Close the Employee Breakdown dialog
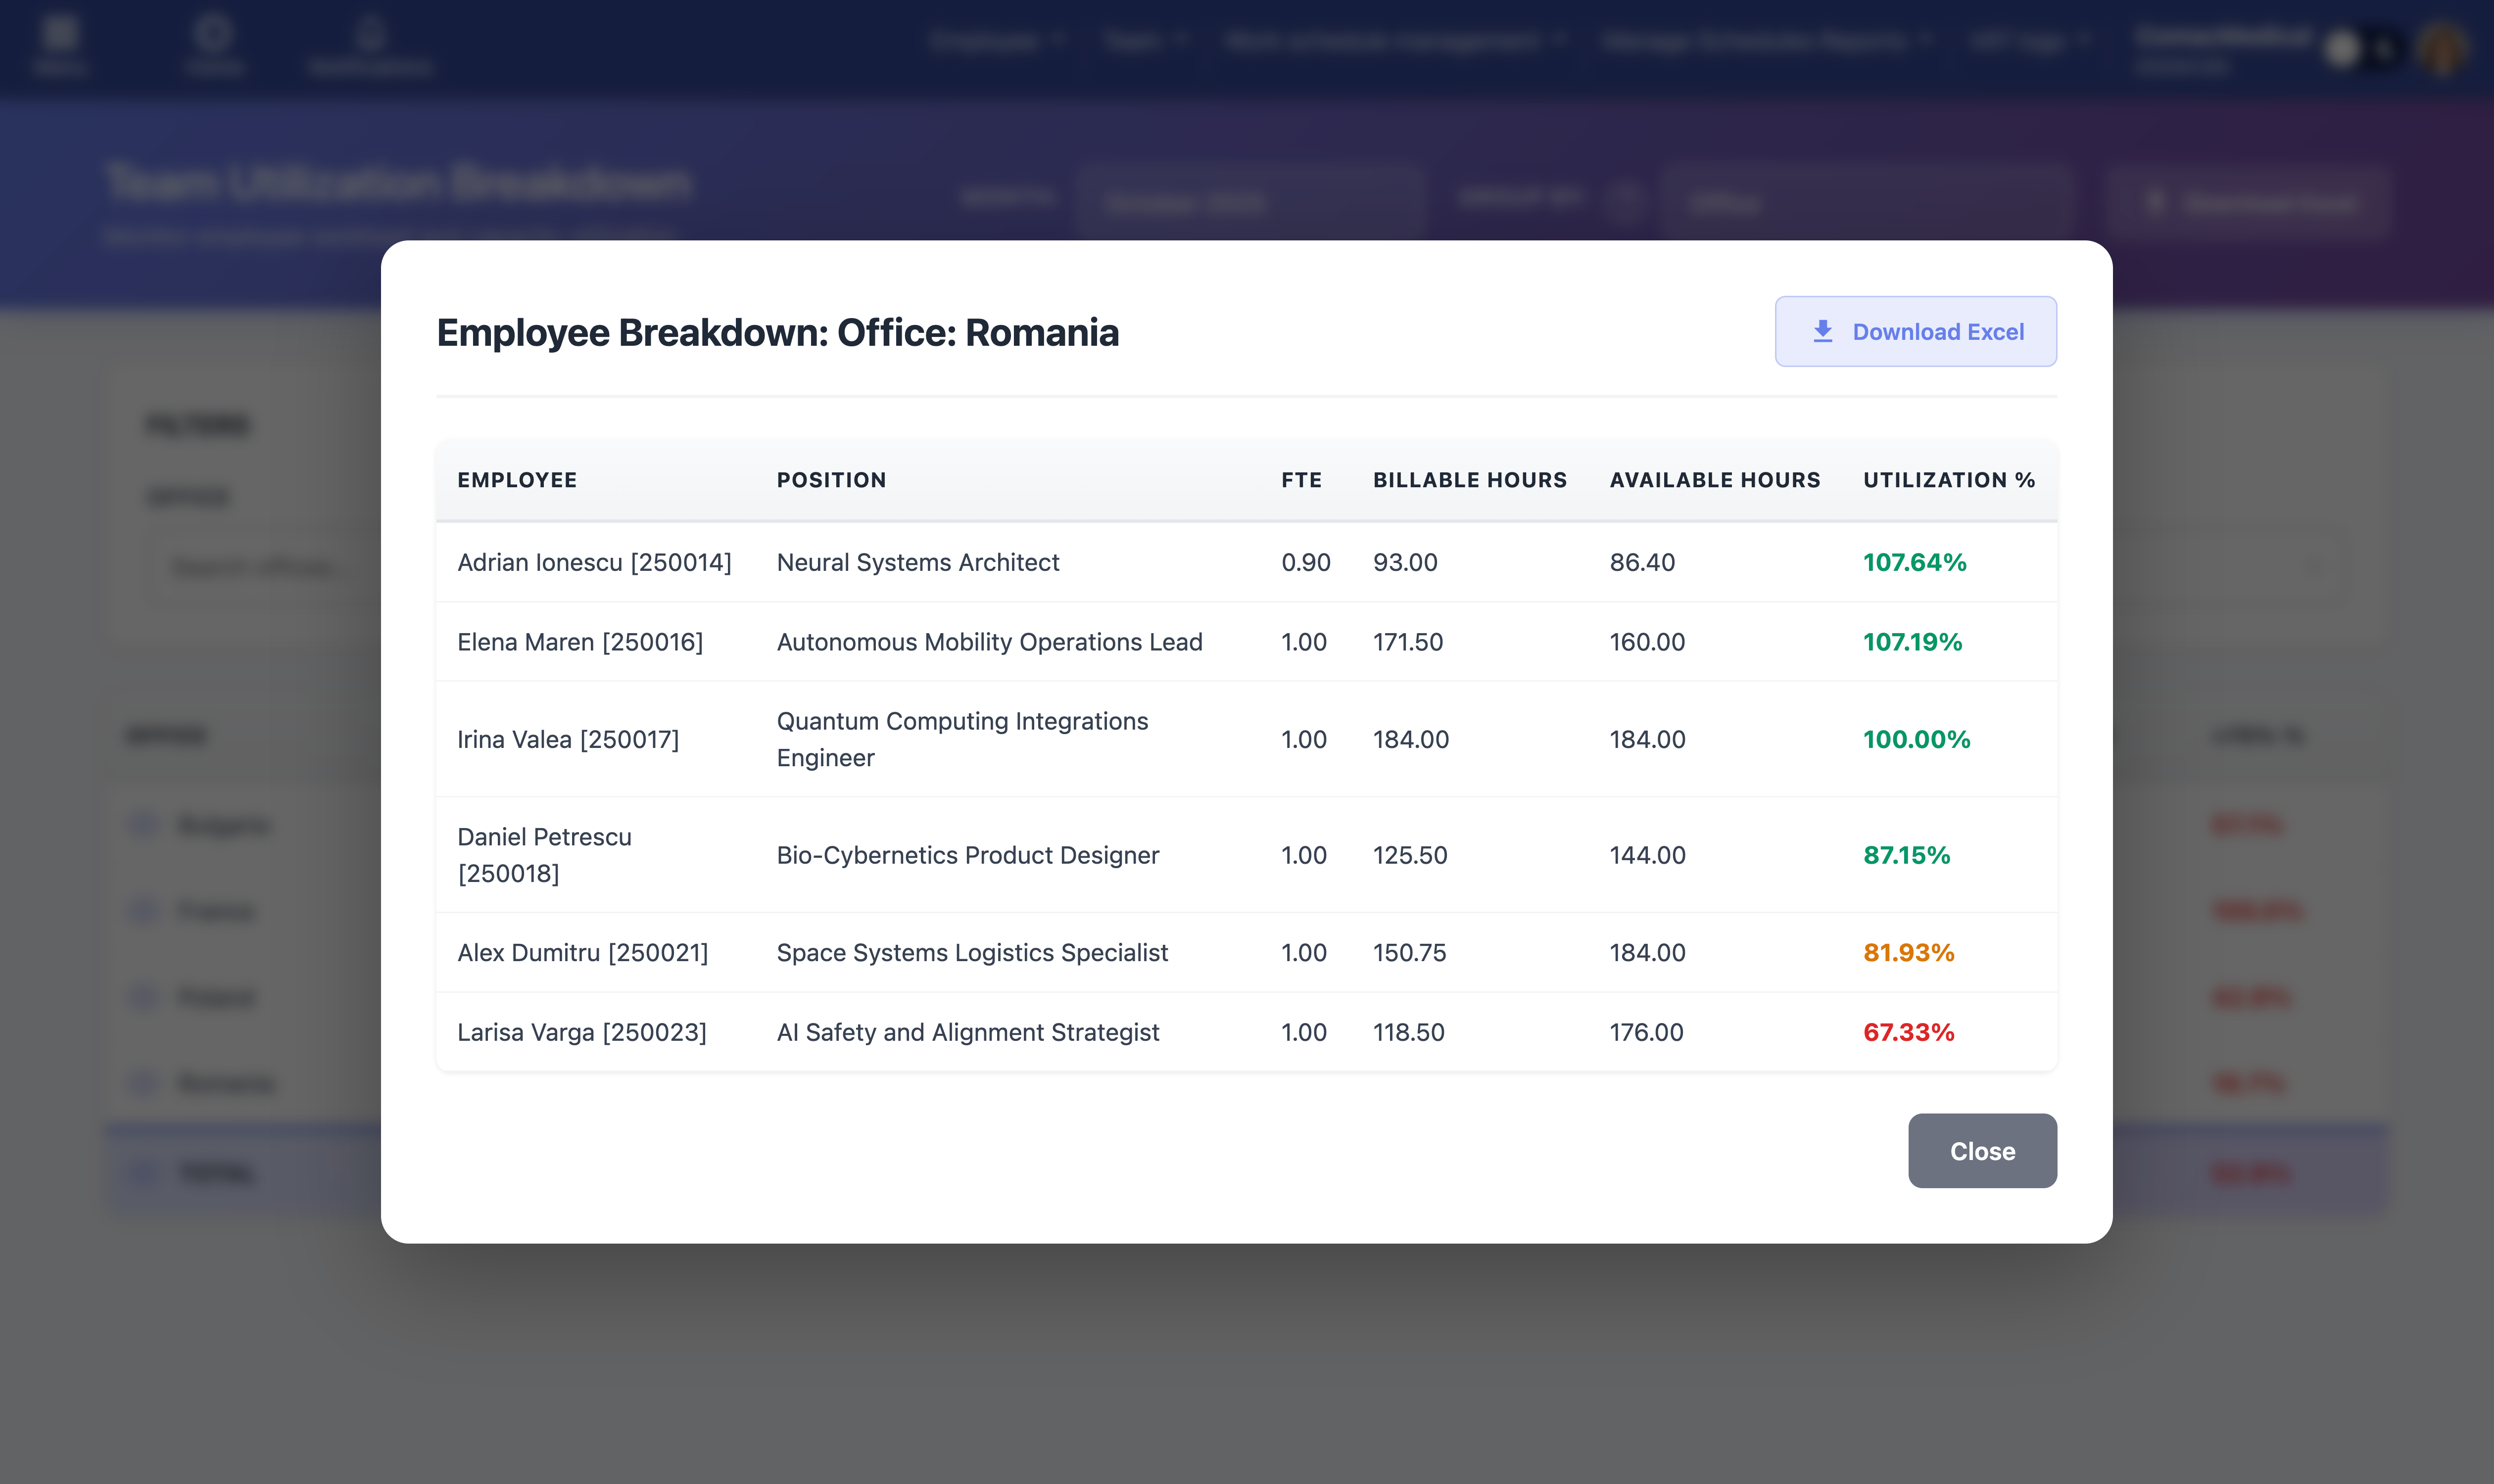The height and width of the screenshot is (1484, 2494). tap(1981, 1151)
